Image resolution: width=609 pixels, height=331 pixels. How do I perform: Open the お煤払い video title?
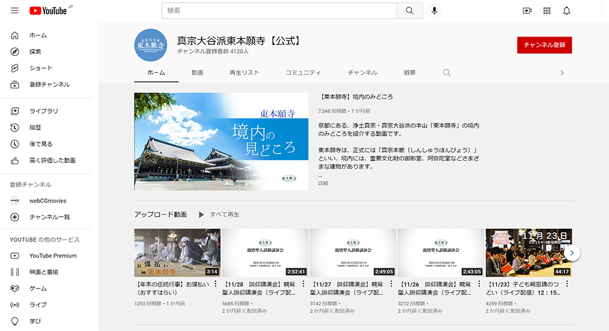coord(172,288)
